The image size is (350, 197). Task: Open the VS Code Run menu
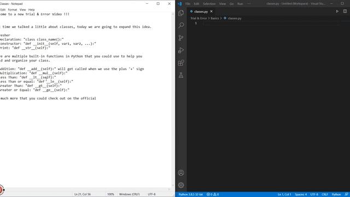(x=240, y=4)
